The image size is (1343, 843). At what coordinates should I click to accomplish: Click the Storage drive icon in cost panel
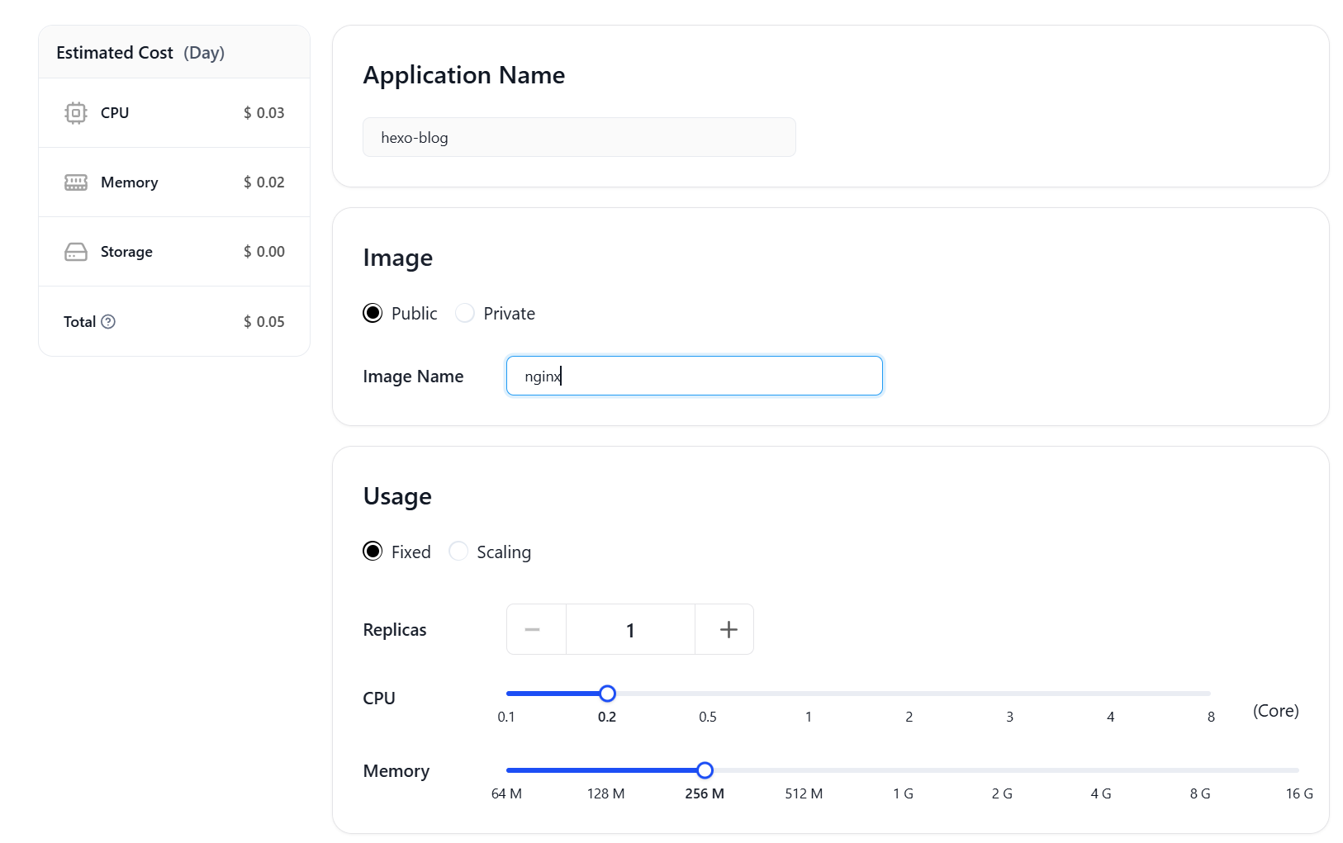(x=76, y=252)
